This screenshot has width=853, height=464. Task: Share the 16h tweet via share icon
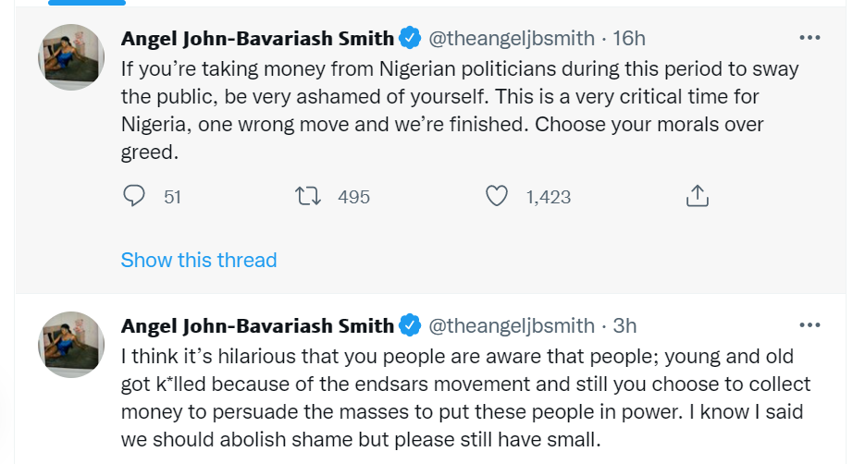click(x=697, y=197)
